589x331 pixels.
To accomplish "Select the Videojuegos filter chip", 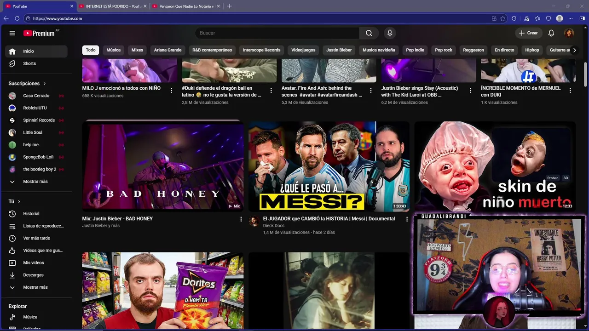I will point(303,50).
